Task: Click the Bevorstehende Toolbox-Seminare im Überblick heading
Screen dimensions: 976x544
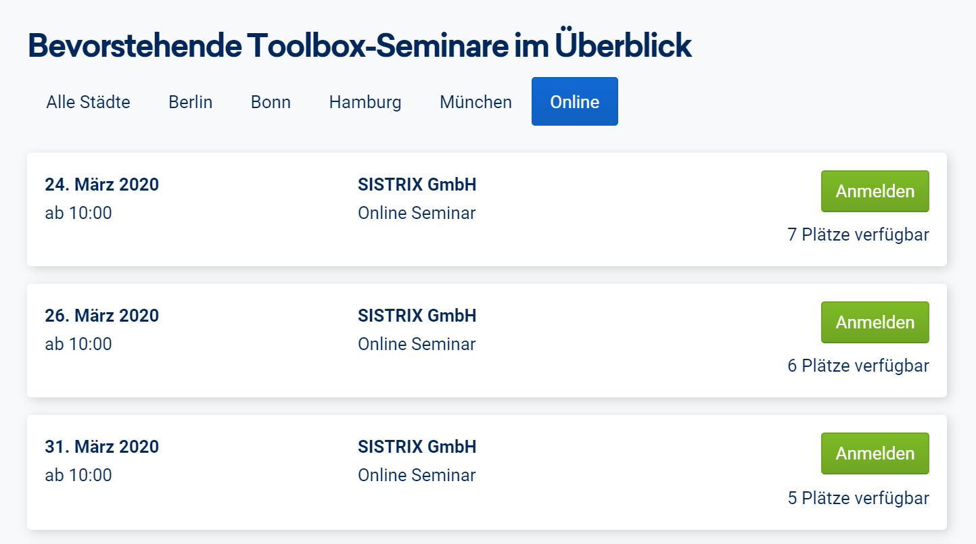Action: pos(360,46)
